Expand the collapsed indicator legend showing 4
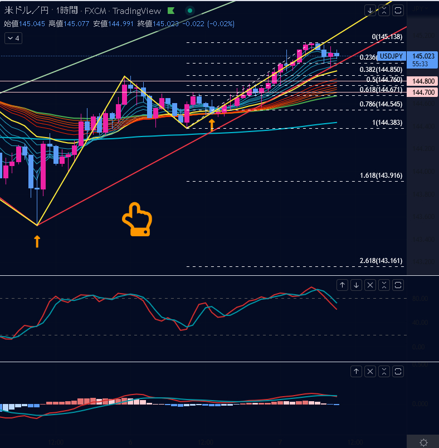The width and height of the screenshot is (439, 448). [13, 38]
